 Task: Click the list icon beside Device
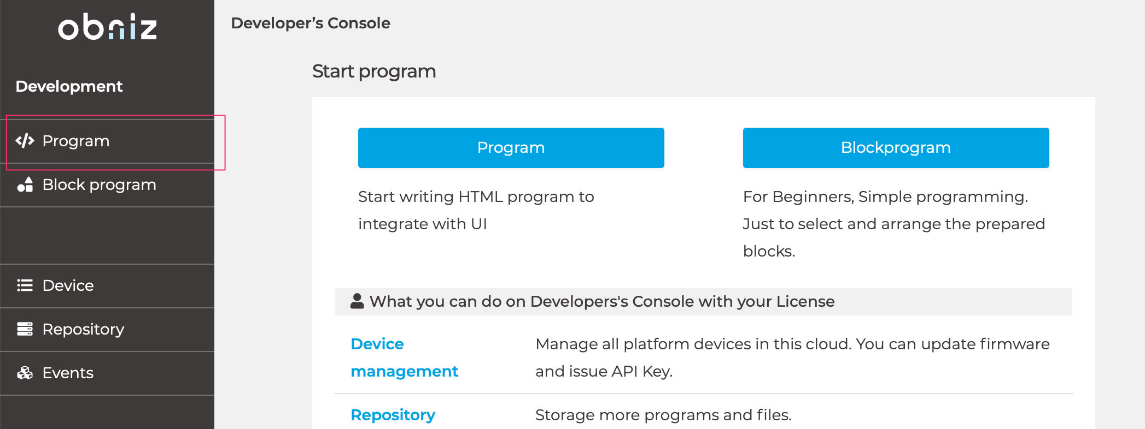pos(25,285)
